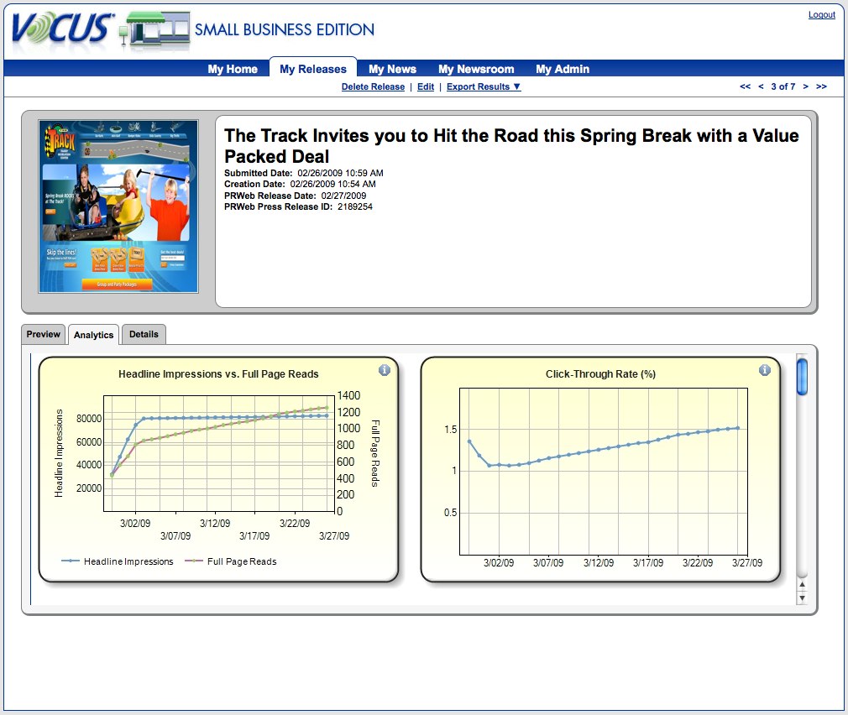Click the Full Page Reads legend entry
The image size is (848, 715).
231,561
